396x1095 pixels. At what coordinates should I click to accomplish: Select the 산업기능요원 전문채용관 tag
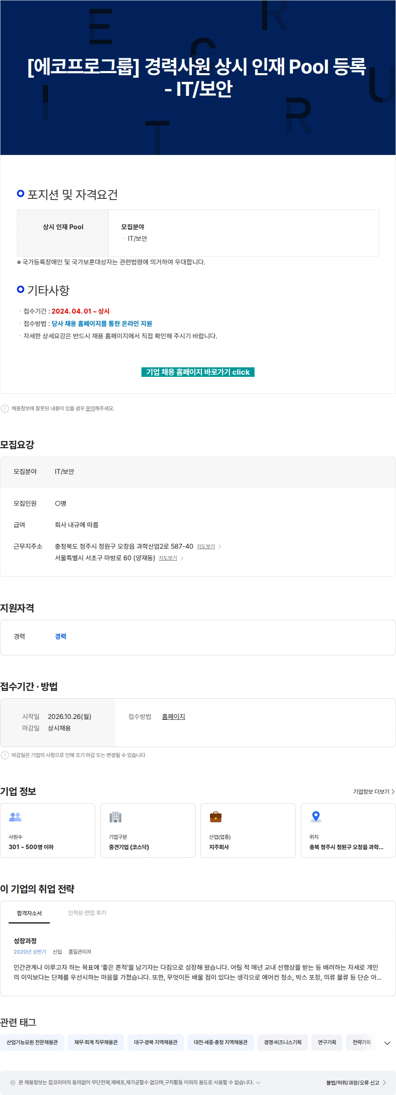(x=32, y=1042)
